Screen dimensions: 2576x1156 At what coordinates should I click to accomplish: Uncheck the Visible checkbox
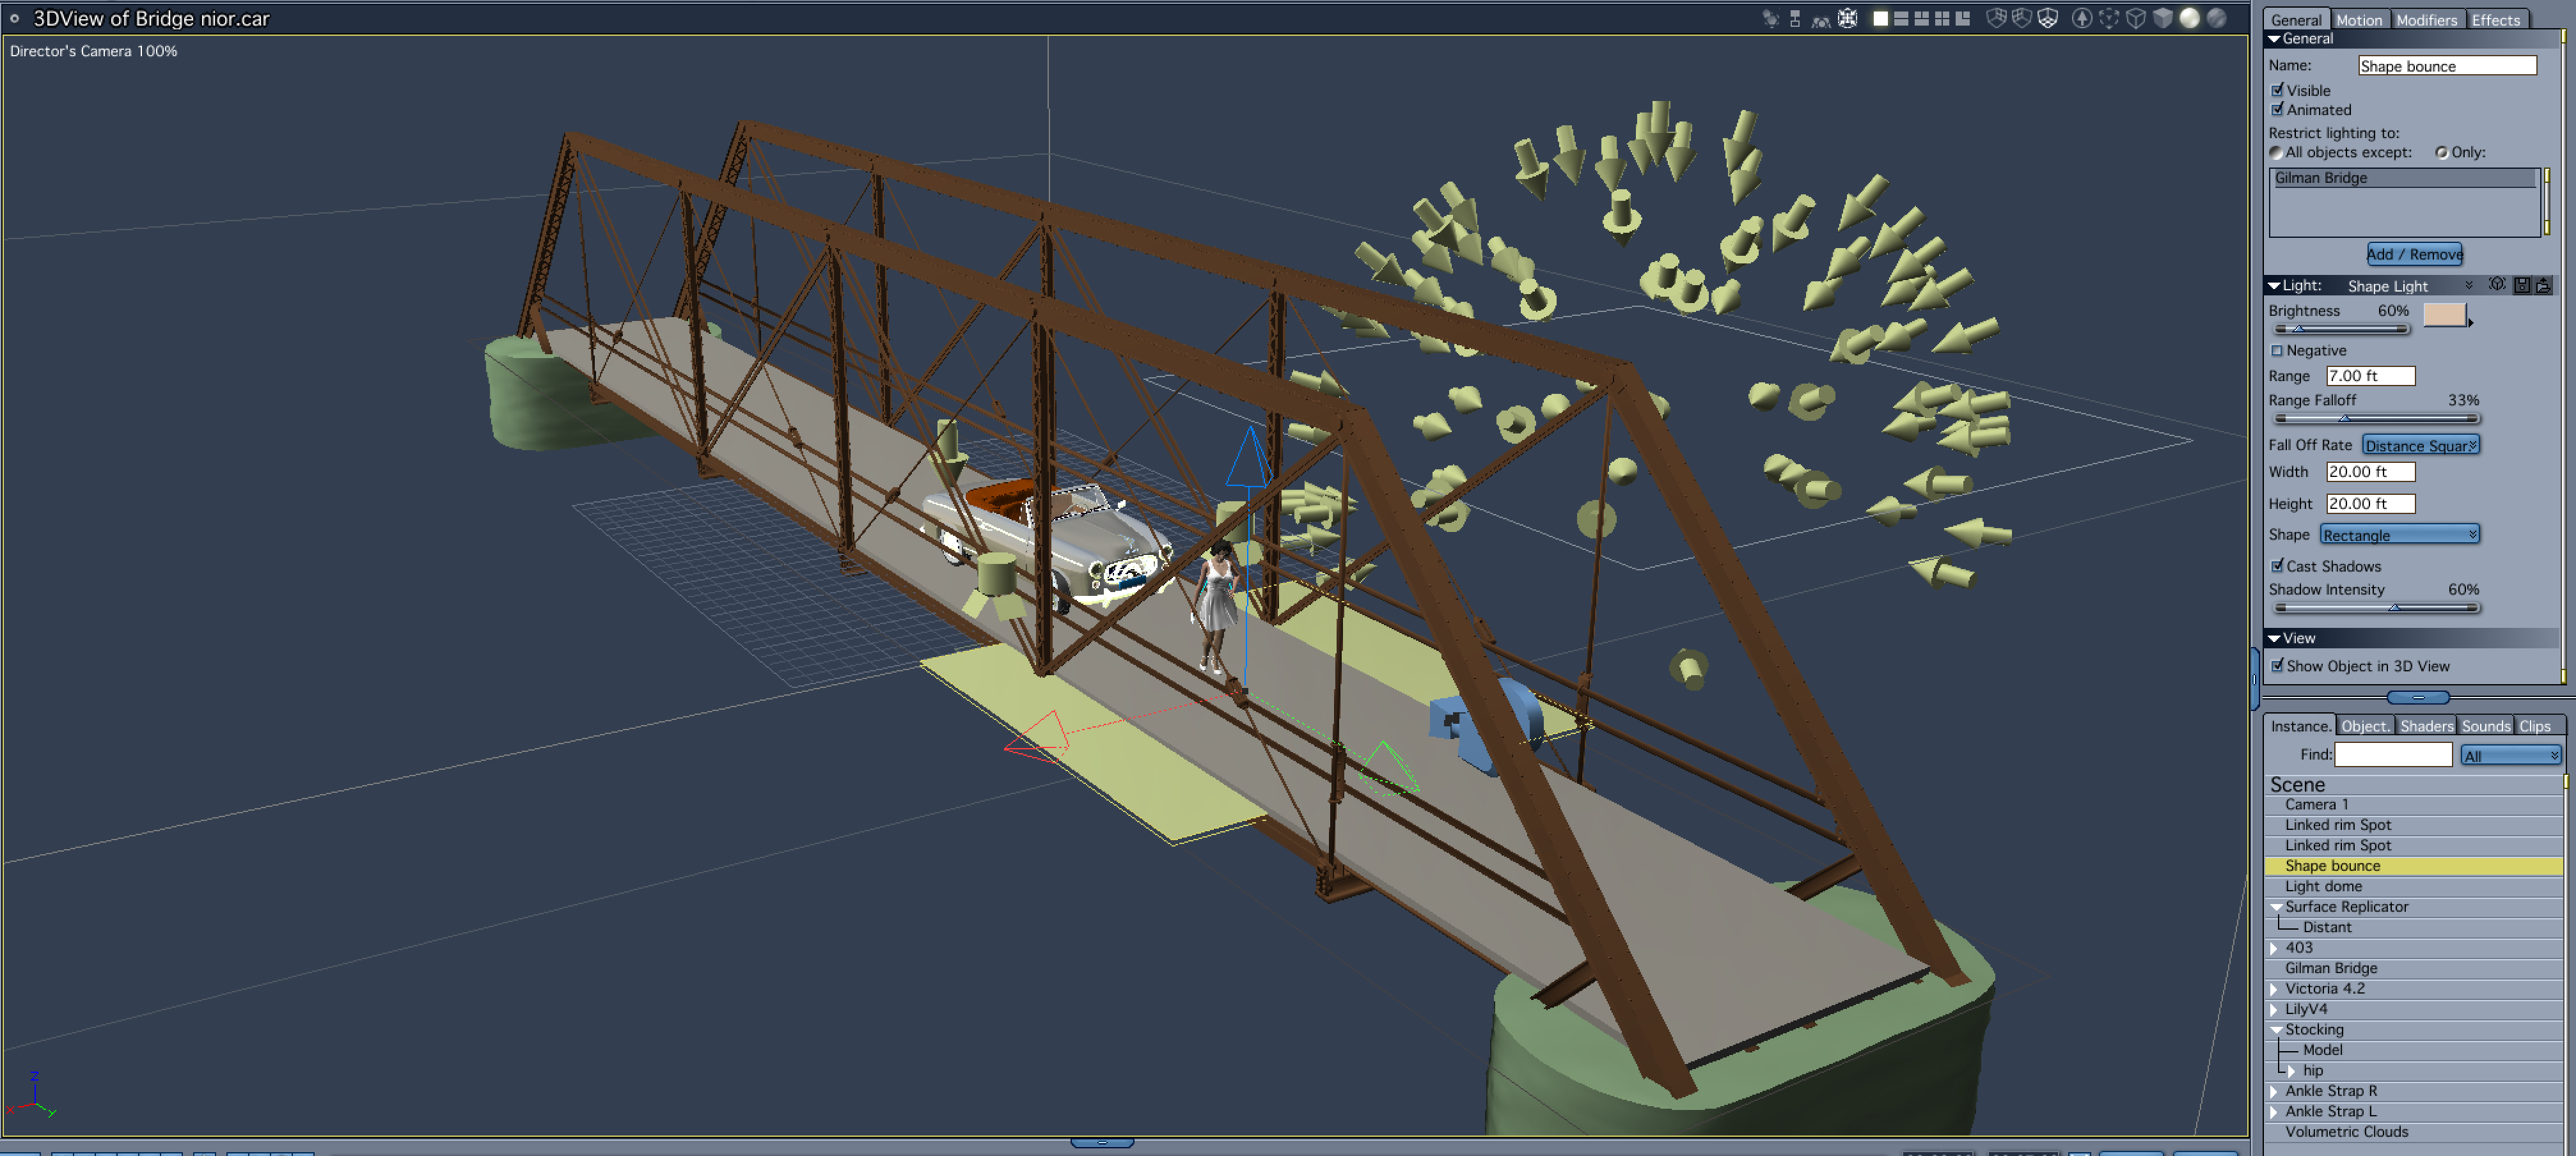tap(2277, 90)
